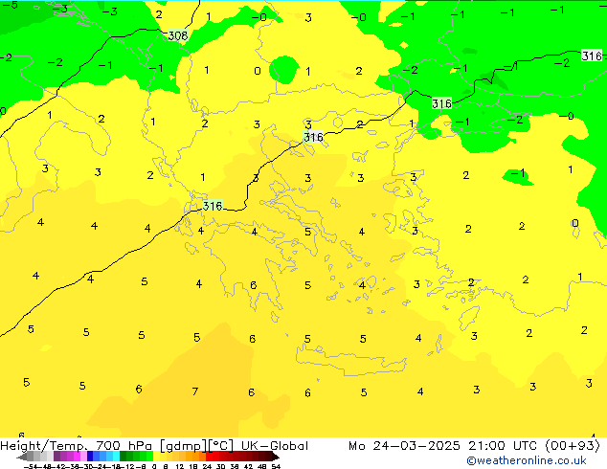Click the -5 temperature value in the corner
The width and height of the screenshot is (607, 469).
tap(11, 5)
